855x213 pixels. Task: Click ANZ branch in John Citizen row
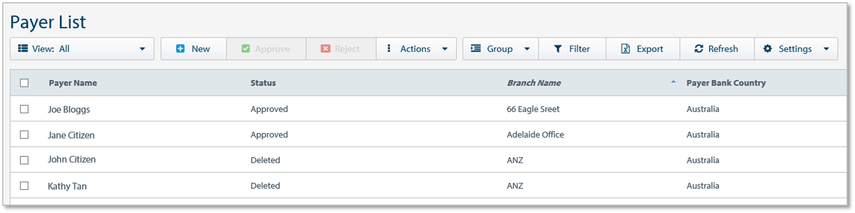[514, 160]
